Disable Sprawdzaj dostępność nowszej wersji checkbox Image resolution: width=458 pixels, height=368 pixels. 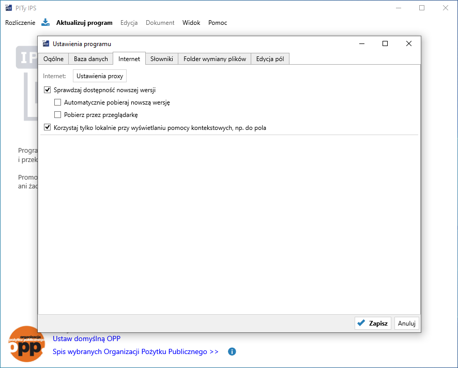point(48,90)
